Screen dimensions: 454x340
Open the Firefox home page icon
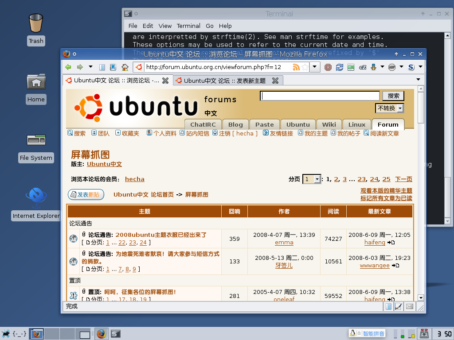click(x=125, y=67)
